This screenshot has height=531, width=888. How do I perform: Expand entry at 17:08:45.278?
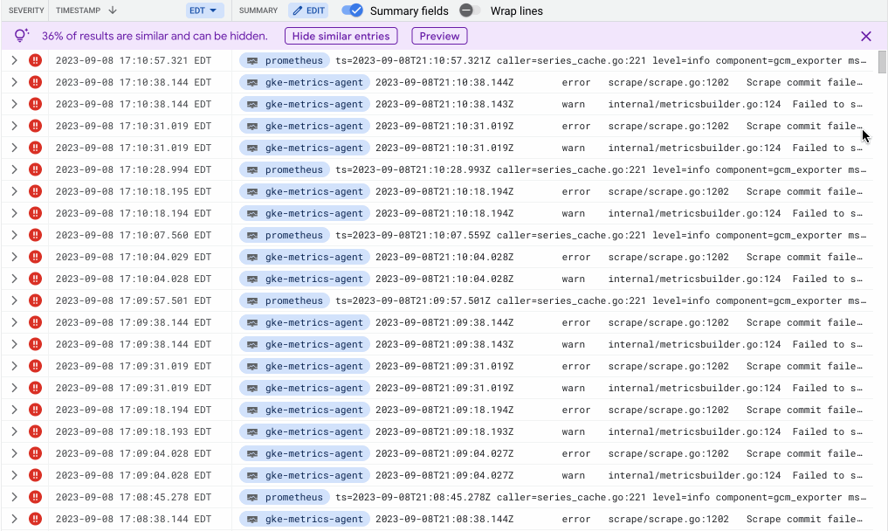[x=15, y=497]
